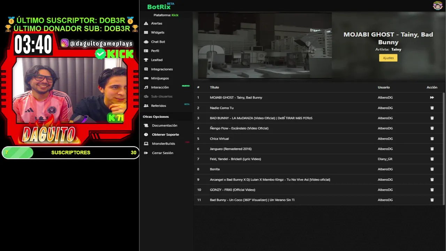Go to Chat Bot settings
Image resolution: width=446 pixels, height=251 pixels.
pos(158,41)
